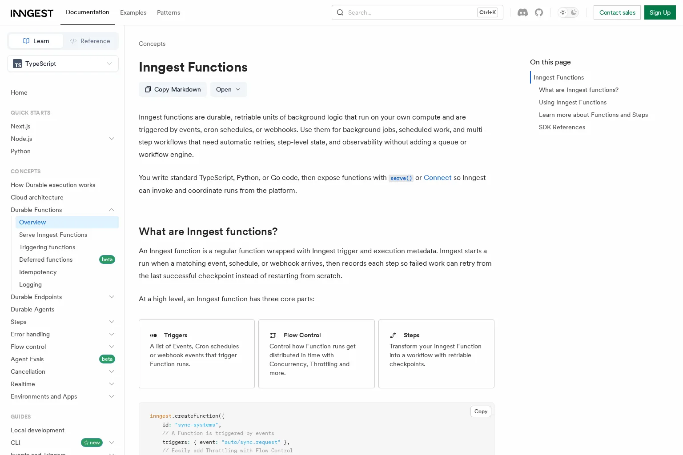Open Serve Inngest Functions page

click(53, 235)
